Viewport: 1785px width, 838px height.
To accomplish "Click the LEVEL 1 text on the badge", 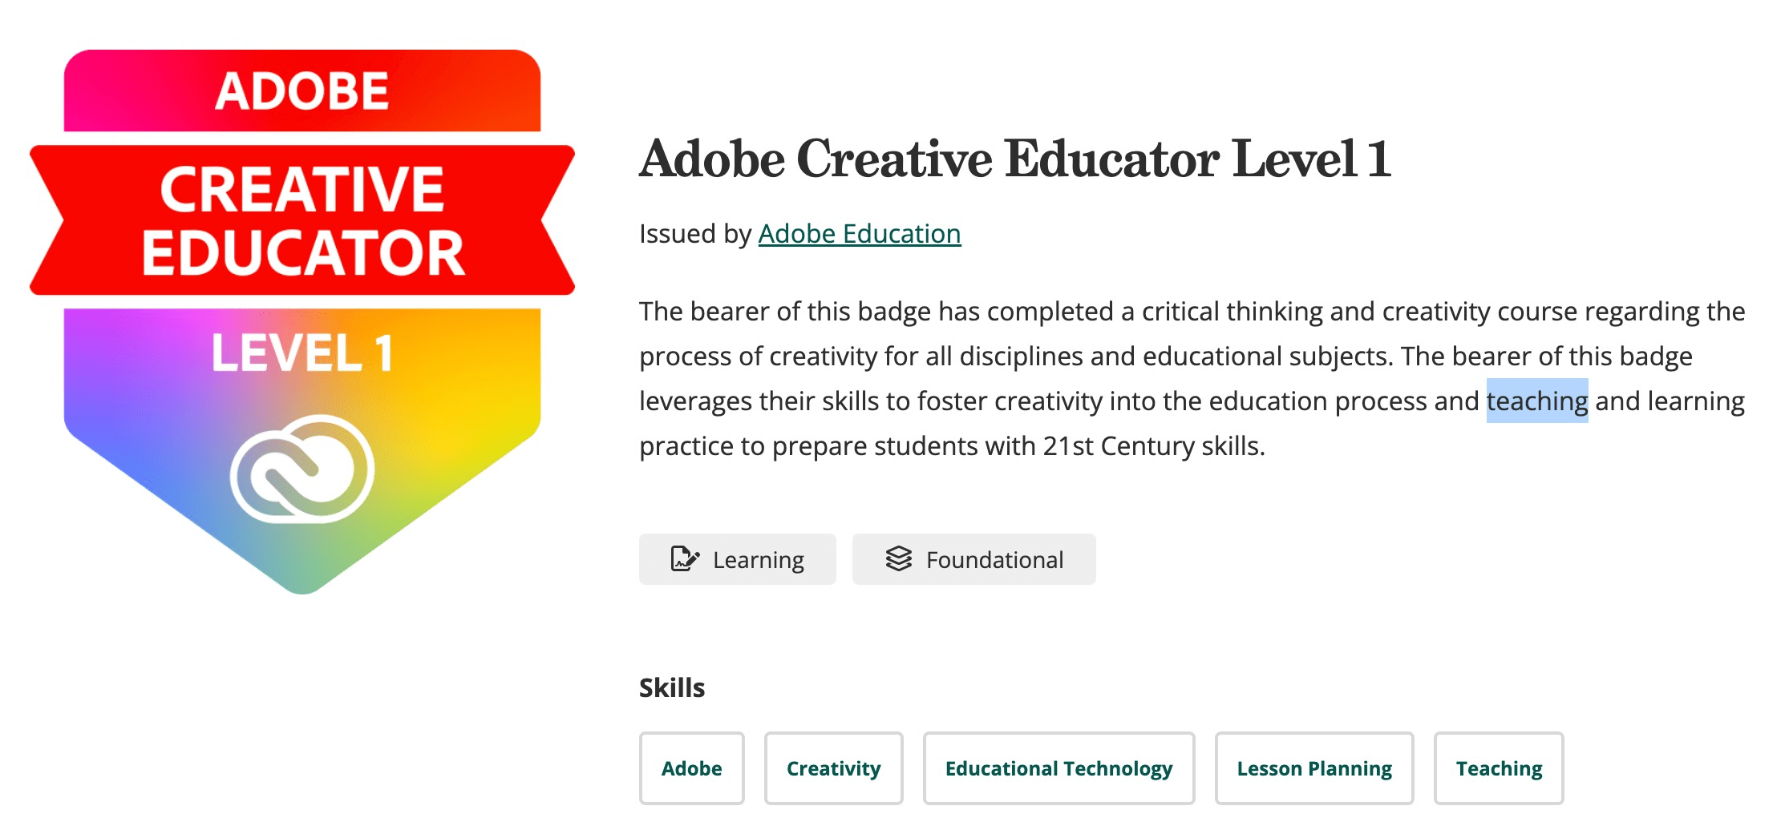I will (x=302, y=353).
